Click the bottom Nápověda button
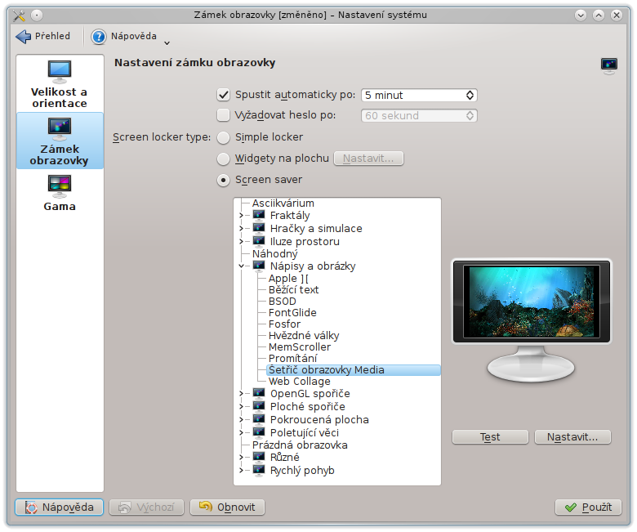Screen dimensions: 637x532 [x=60, y=507]
